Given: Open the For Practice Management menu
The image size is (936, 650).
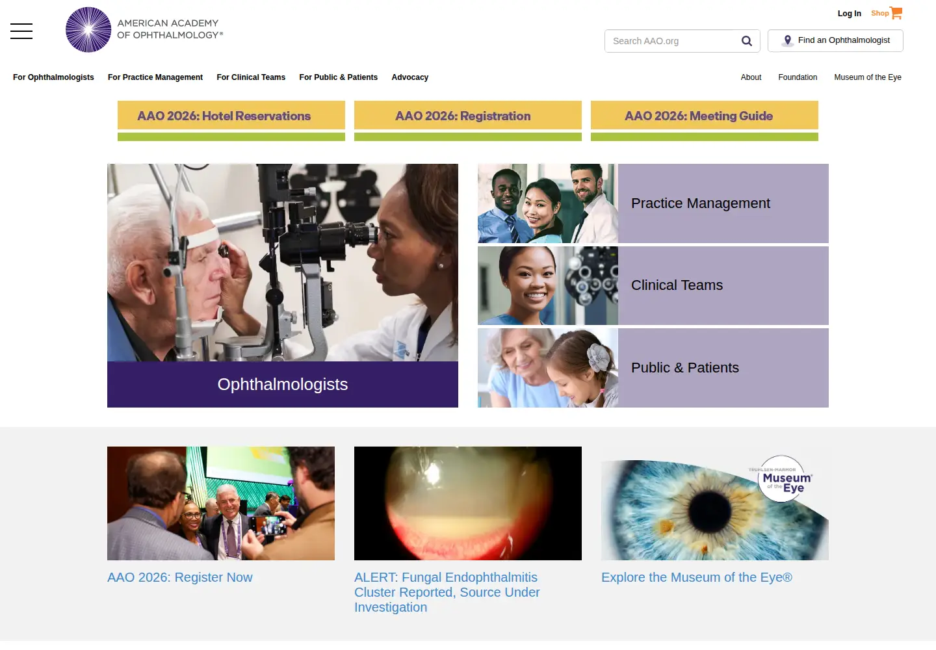Looking at the screenshot, I should pyautogui.click(x=155, y=77).
